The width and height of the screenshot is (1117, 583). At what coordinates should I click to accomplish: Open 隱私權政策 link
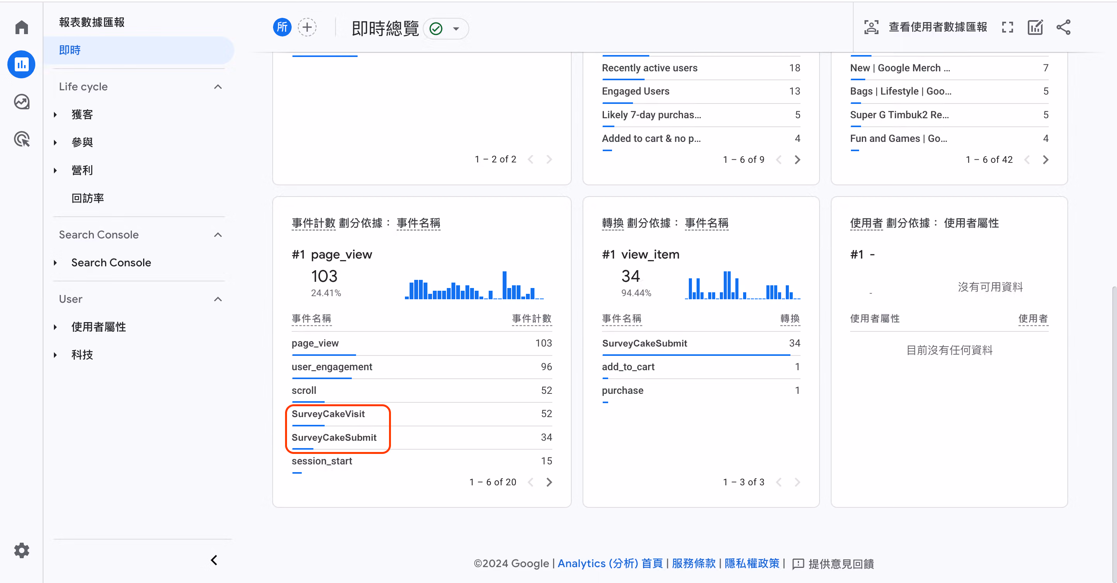pyautogui.click(x=752, y=564)
